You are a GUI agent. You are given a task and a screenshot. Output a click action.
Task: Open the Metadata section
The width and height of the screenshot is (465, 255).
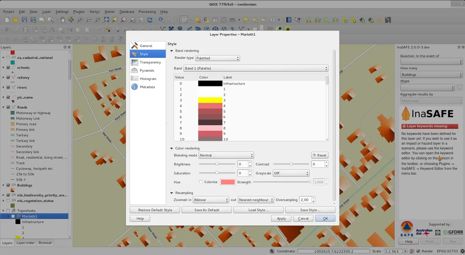(147, 87)
